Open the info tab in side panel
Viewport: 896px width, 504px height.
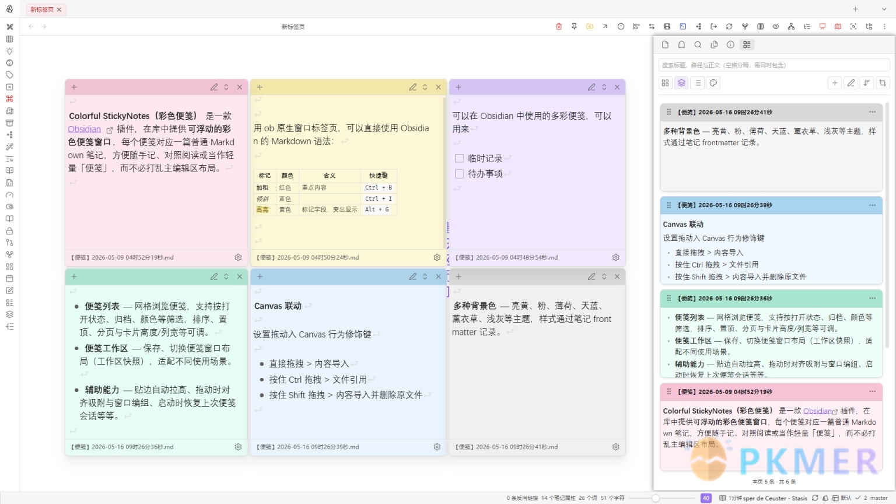point(730,44)
